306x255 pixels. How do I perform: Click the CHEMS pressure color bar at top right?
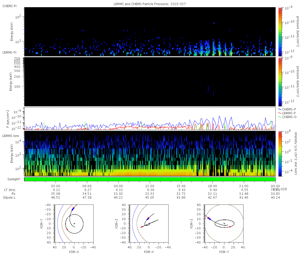[280, 31]
